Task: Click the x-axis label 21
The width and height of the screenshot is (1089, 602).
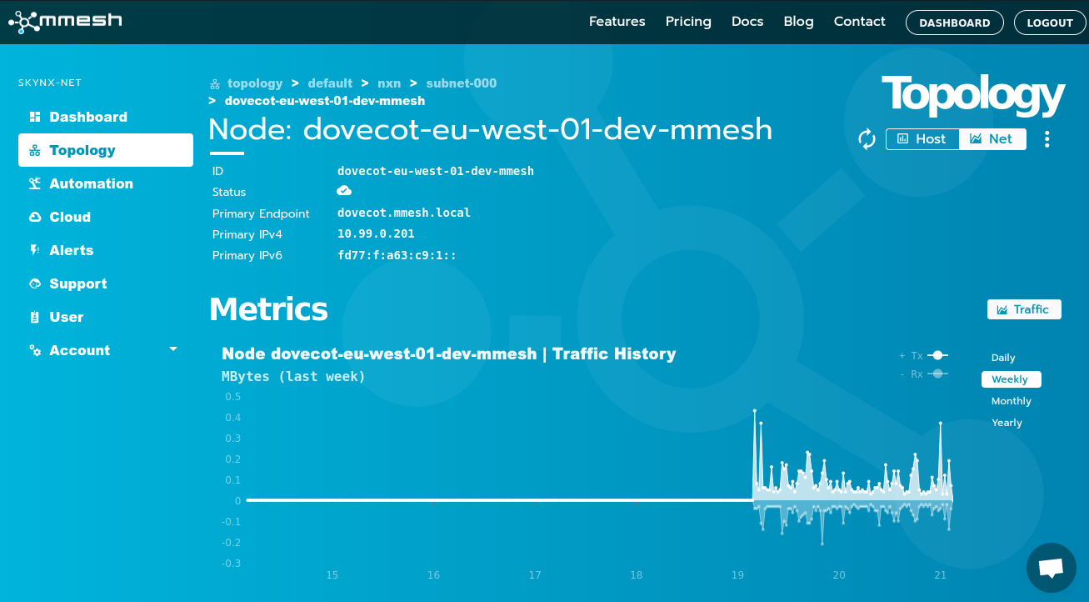Action: click(941, 575)
